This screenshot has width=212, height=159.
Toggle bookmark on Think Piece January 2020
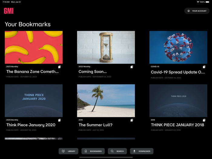point(59,120)
